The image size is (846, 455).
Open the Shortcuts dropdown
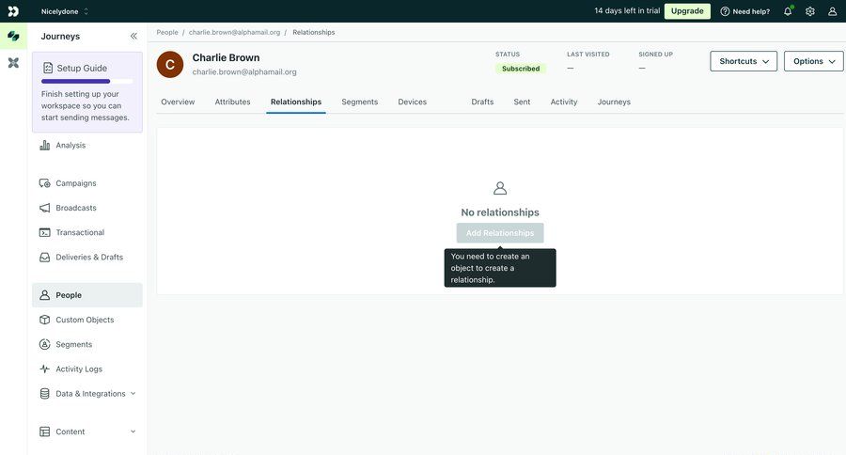tap(744, 61)
